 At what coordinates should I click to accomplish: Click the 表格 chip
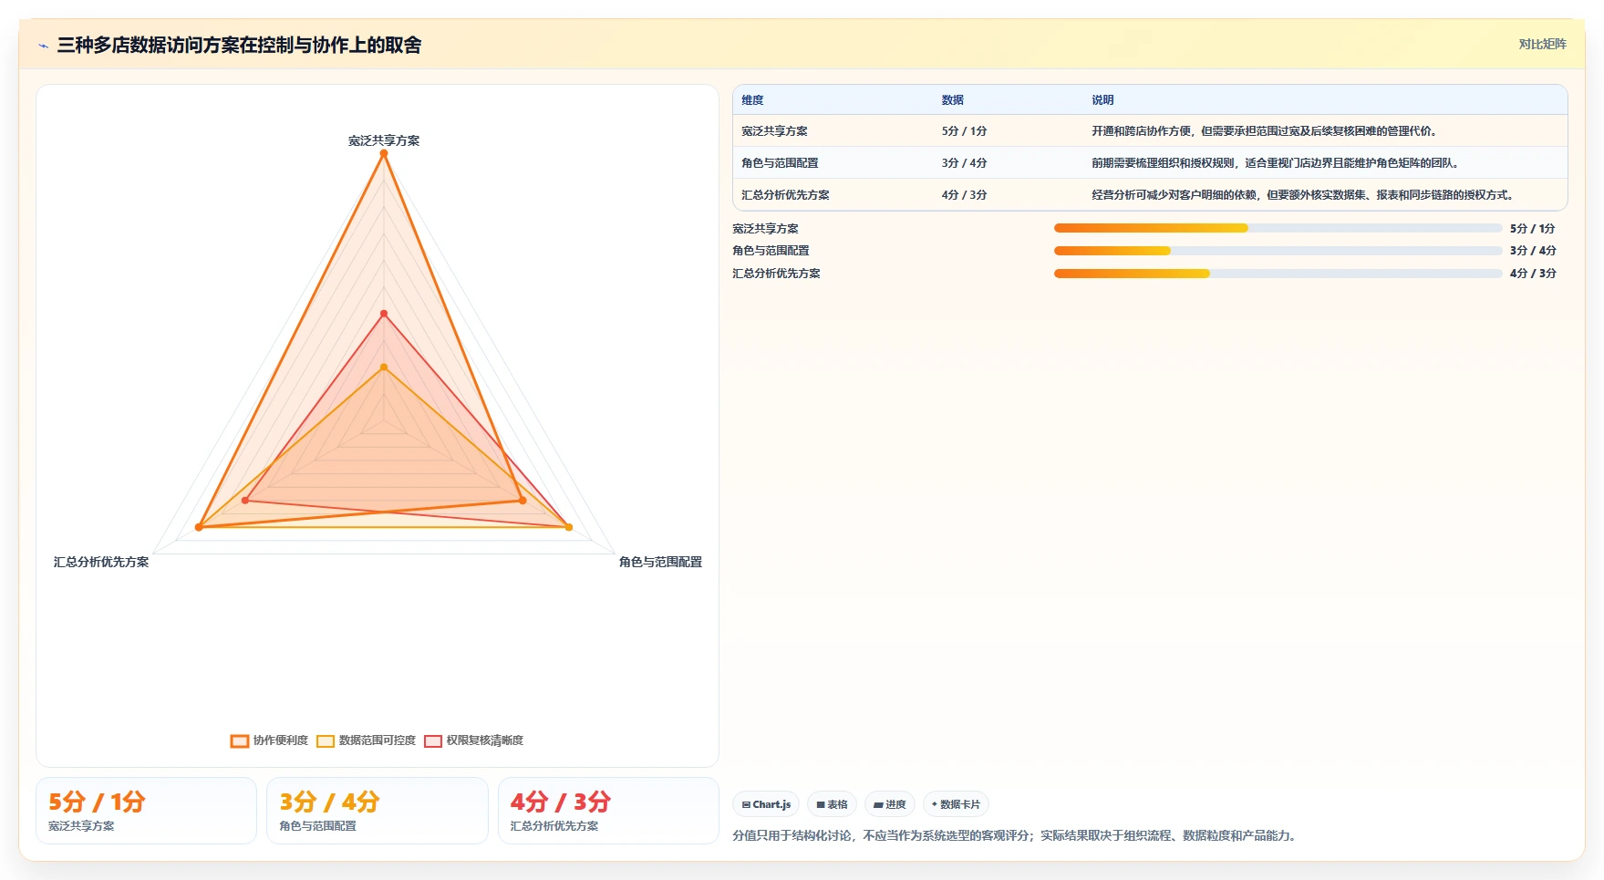[x=832, y=804]
